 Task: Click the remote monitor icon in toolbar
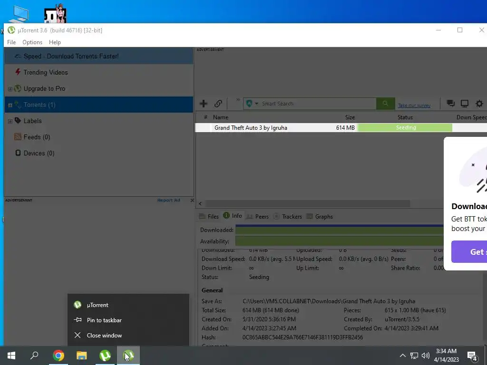[x=465, y=103]
